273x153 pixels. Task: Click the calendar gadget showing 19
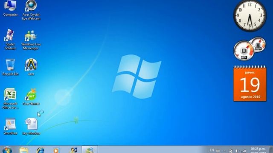(x=250, y=83)
